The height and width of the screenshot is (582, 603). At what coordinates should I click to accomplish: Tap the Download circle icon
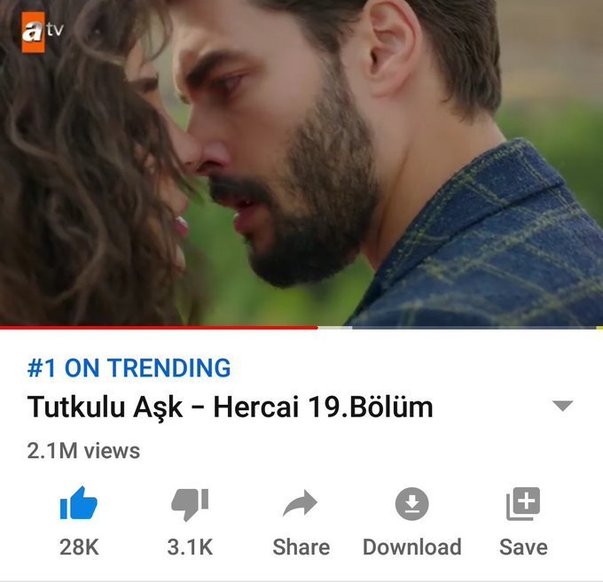[411, 504]
